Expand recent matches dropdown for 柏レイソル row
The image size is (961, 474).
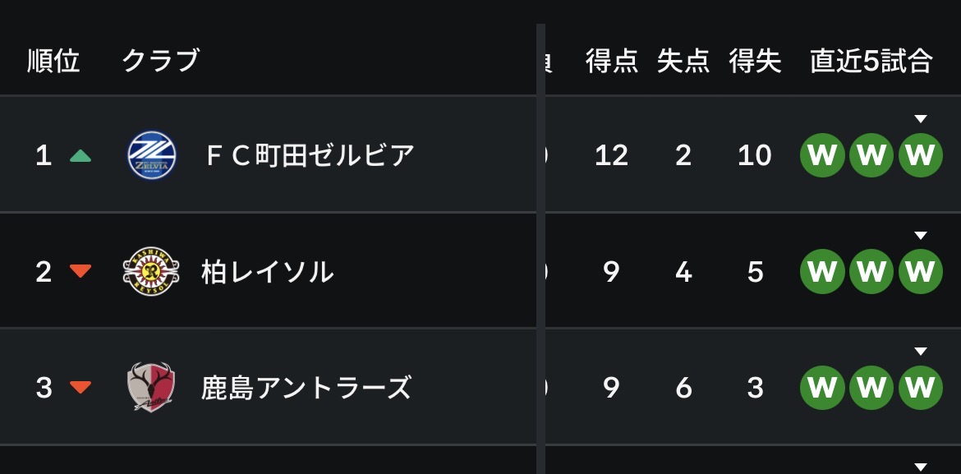tap(920, 235)
